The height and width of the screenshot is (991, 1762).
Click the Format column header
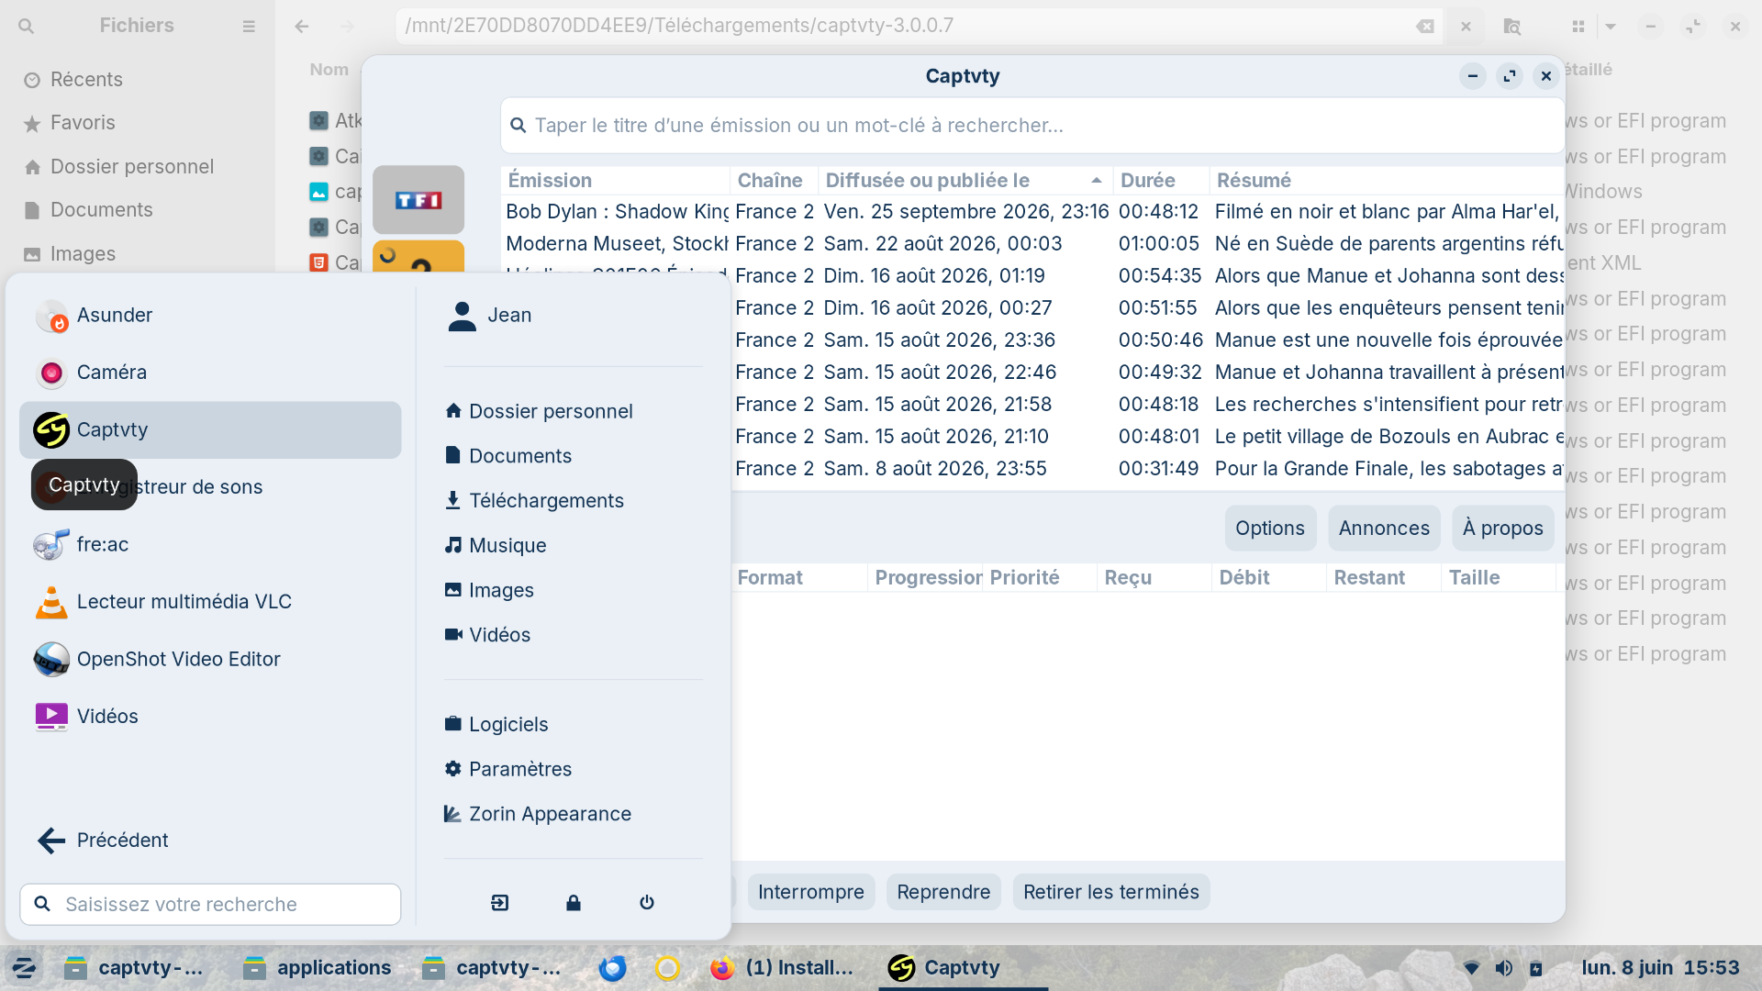[799, 578]
